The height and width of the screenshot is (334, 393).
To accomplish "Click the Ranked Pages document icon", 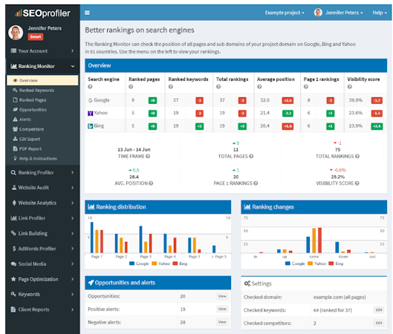I will coord(15,100).
